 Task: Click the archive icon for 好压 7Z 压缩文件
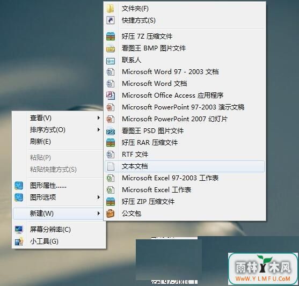click(x=111, y=36)
